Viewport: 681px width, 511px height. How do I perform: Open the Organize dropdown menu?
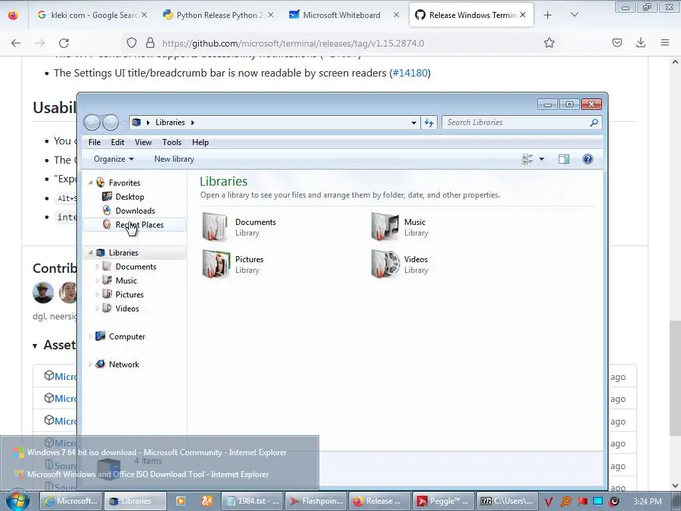coord(113,159)
